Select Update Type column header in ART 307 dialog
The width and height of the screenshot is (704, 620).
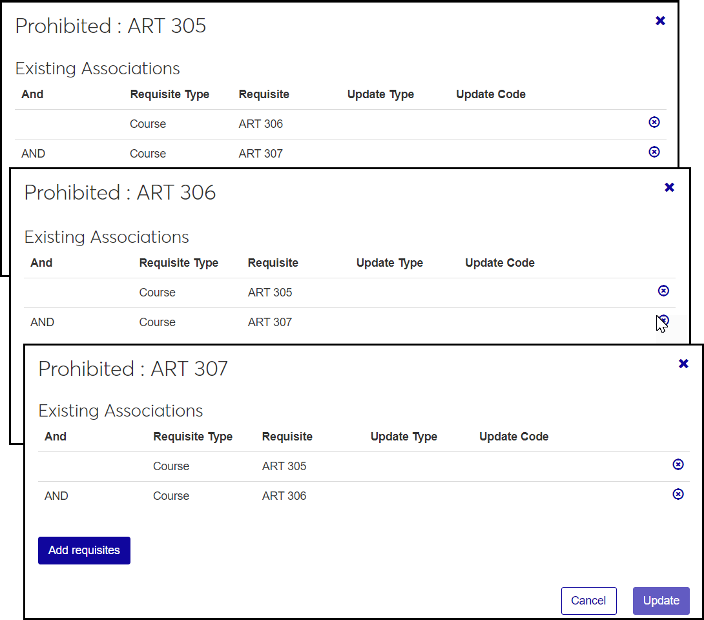coord(404,437)
